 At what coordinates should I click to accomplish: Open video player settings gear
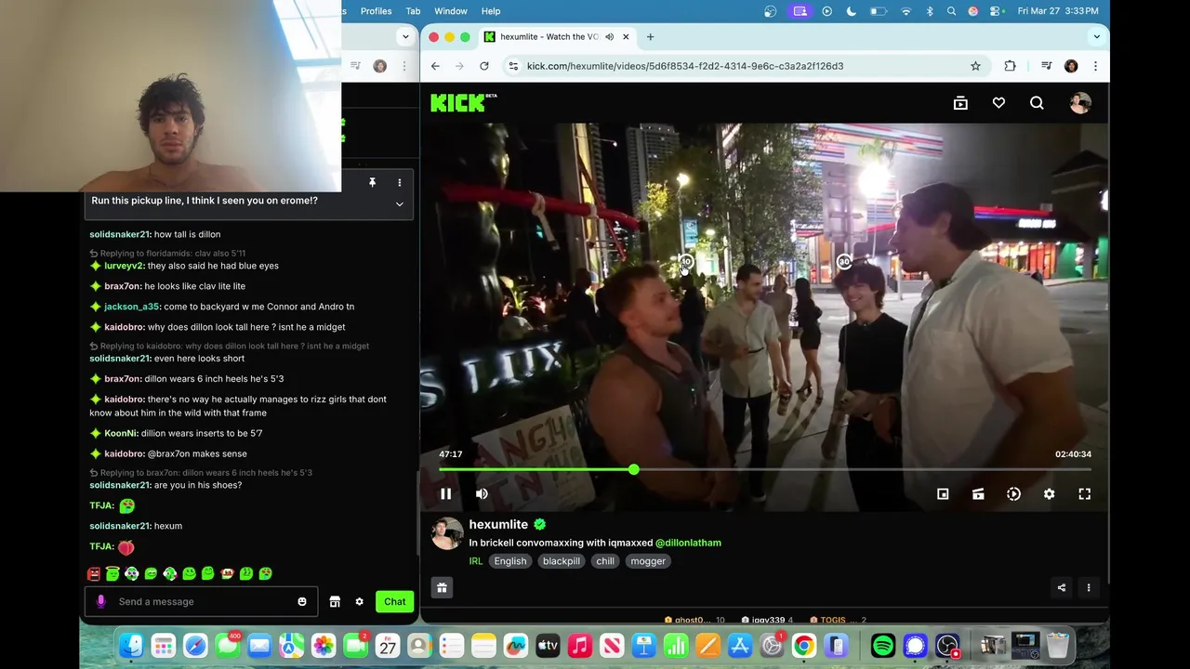(1049, 494)
